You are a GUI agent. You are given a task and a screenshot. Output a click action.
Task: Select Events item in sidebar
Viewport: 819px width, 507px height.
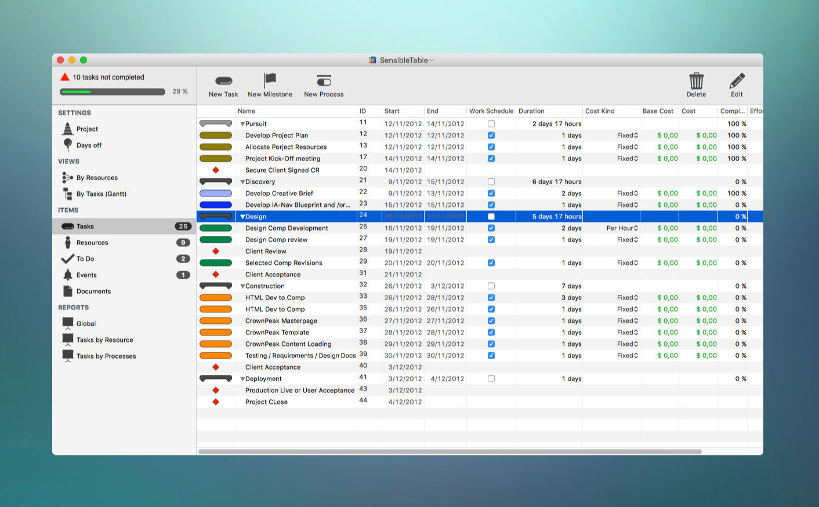pos(124,275)
